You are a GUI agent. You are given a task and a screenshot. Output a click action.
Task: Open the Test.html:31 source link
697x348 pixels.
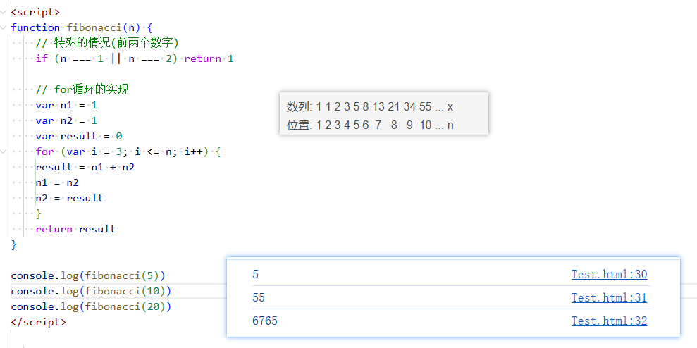pyautogui.click(x=609, y=298)
